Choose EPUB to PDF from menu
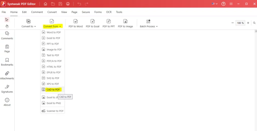 pos(52,72)
